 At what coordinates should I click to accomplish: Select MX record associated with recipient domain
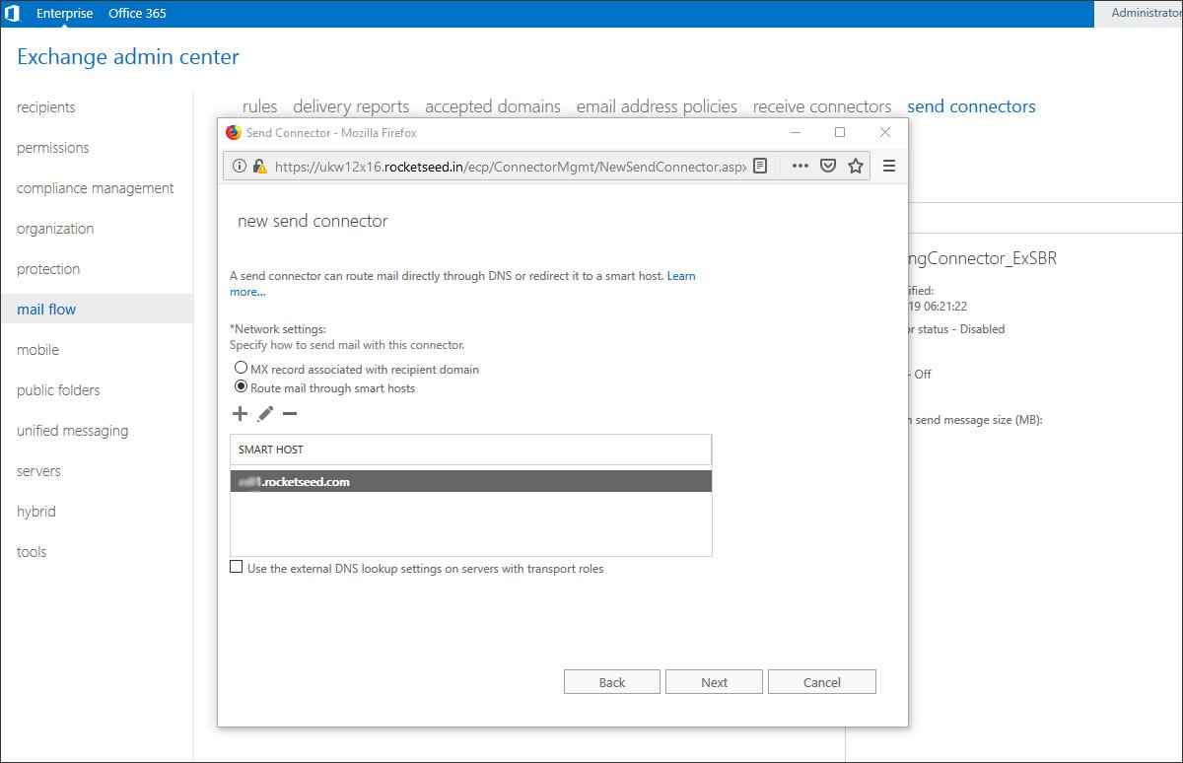click(241, 369)
